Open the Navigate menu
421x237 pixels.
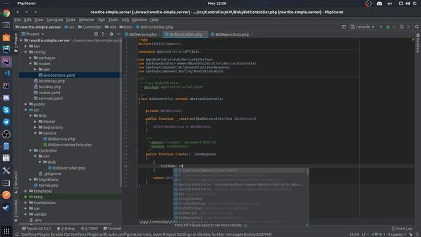click(55, 20)
